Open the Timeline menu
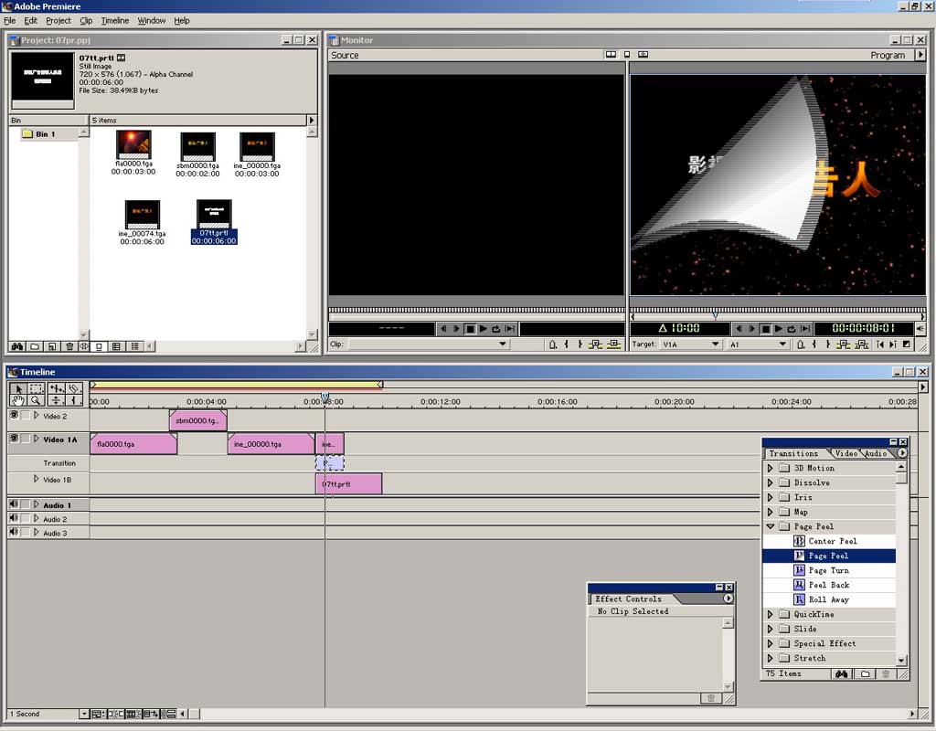Viewport: 936px width, 731px height. click(114, 20)
